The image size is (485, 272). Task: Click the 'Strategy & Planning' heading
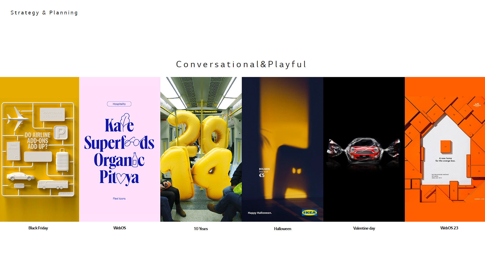[44, 13]
